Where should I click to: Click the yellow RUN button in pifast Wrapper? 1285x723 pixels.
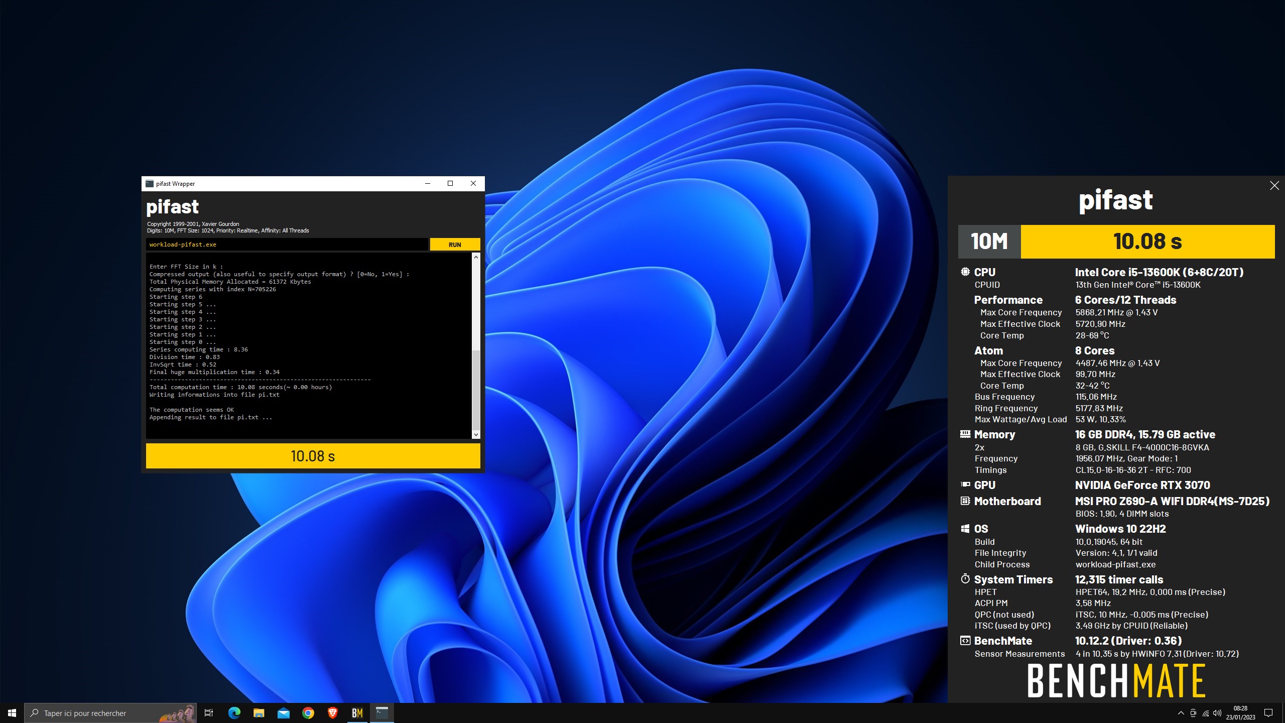coord(455,245)
